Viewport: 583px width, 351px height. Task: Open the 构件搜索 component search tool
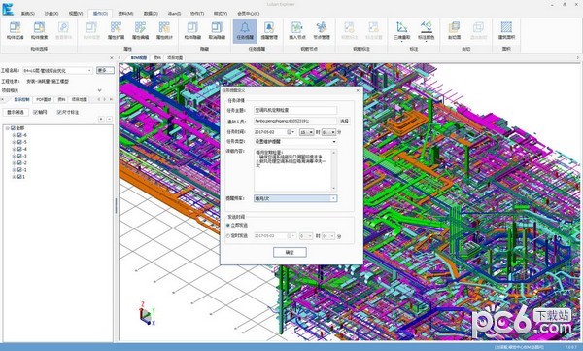tap(39, 30)
